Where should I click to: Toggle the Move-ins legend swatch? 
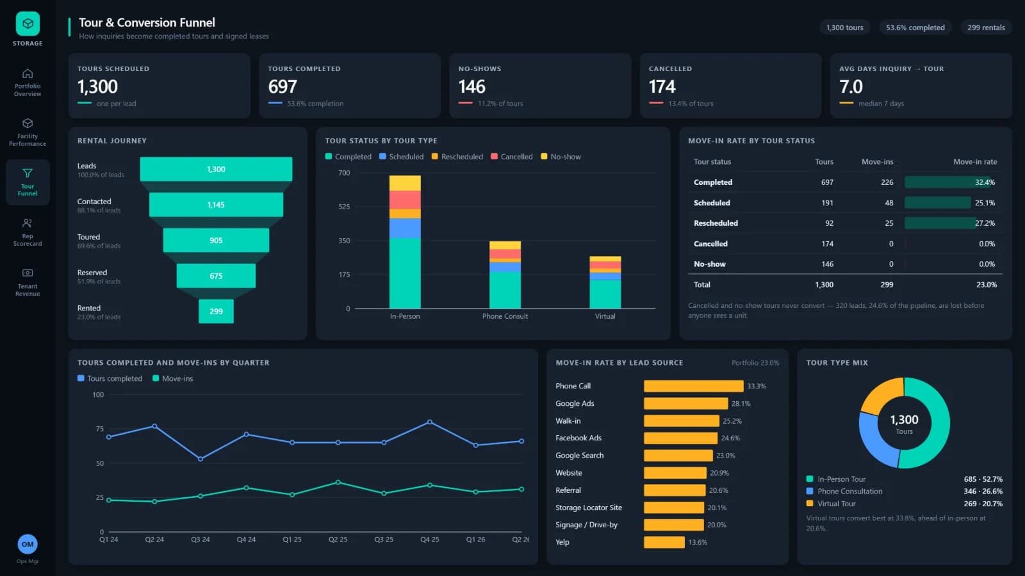click(x=156, y=378)
